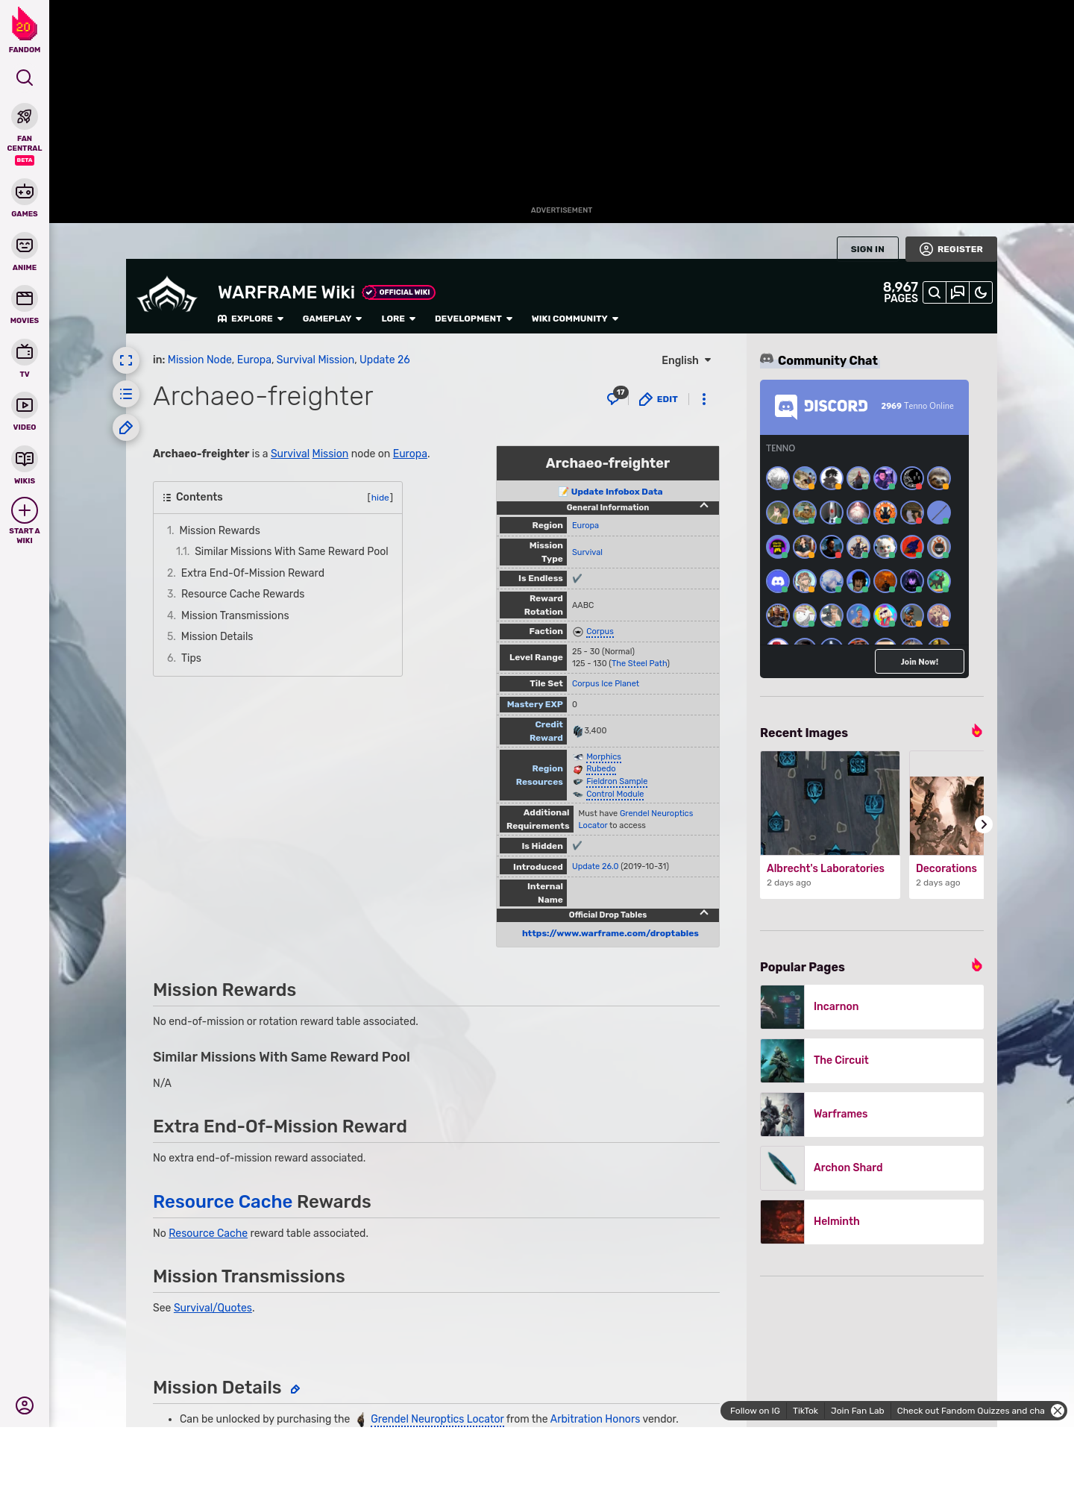Open the English language dropdown
Viewport: 1074px width, 1492px height.
pos(686,360)
